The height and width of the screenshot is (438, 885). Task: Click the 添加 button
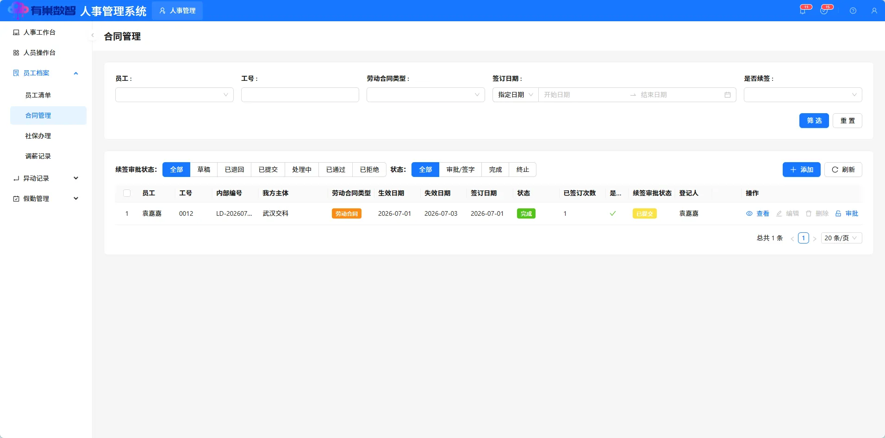click(x=802, y=170)
